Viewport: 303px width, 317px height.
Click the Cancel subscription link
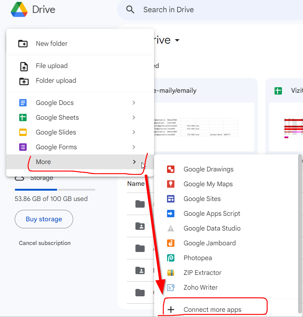click(45, 243)
